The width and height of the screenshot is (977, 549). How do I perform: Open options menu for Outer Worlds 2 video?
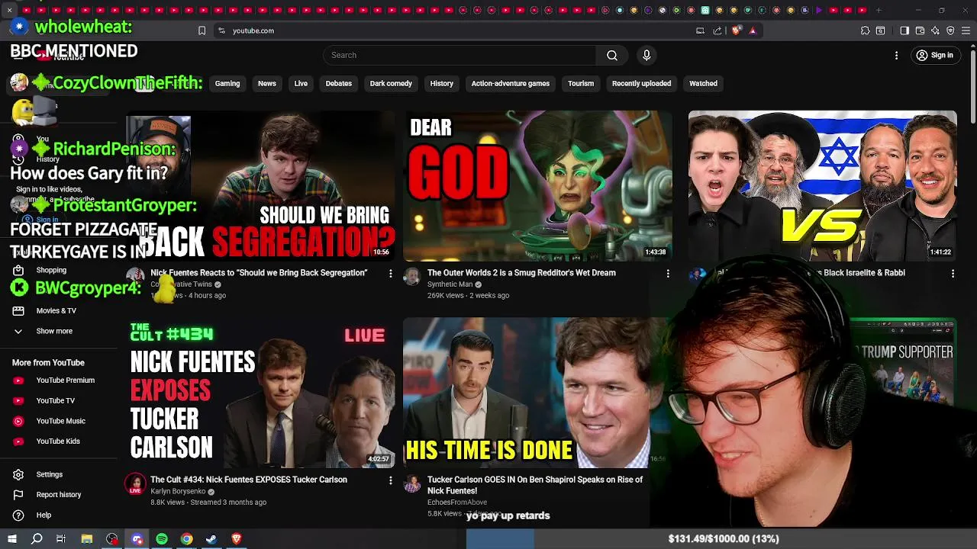tap(668, 273)
